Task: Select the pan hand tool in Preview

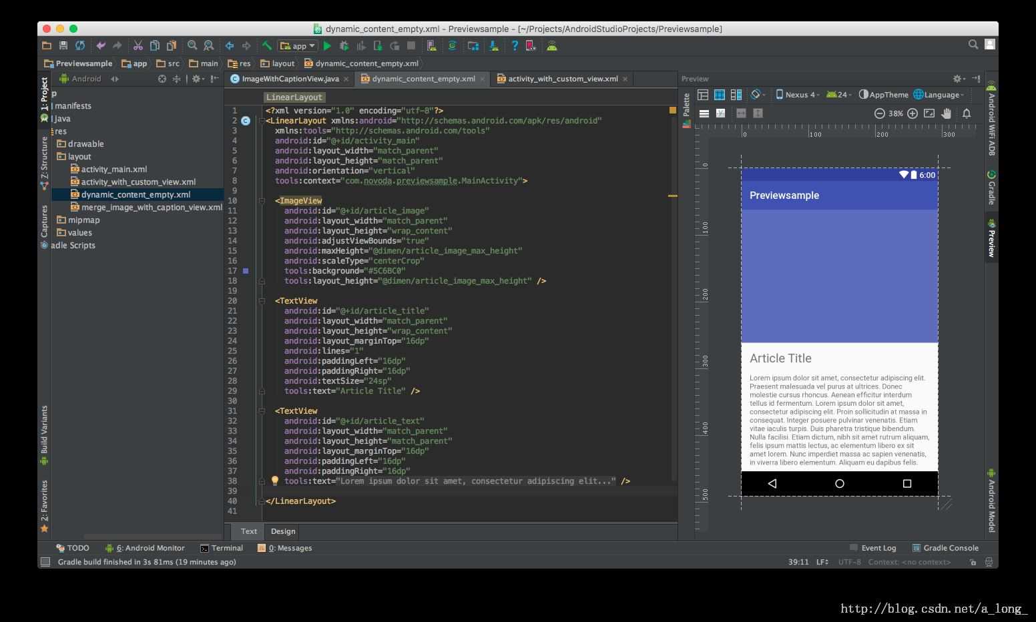Action: click(x=947, y=113)
